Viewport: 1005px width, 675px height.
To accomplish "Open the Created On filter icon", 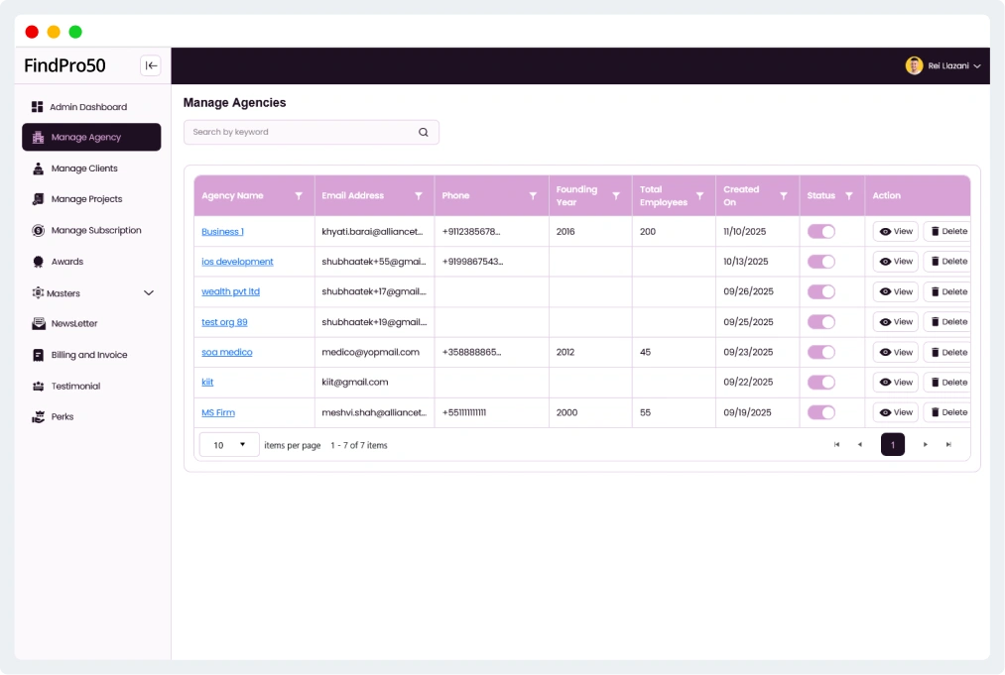I will click(x=783, y=196).
